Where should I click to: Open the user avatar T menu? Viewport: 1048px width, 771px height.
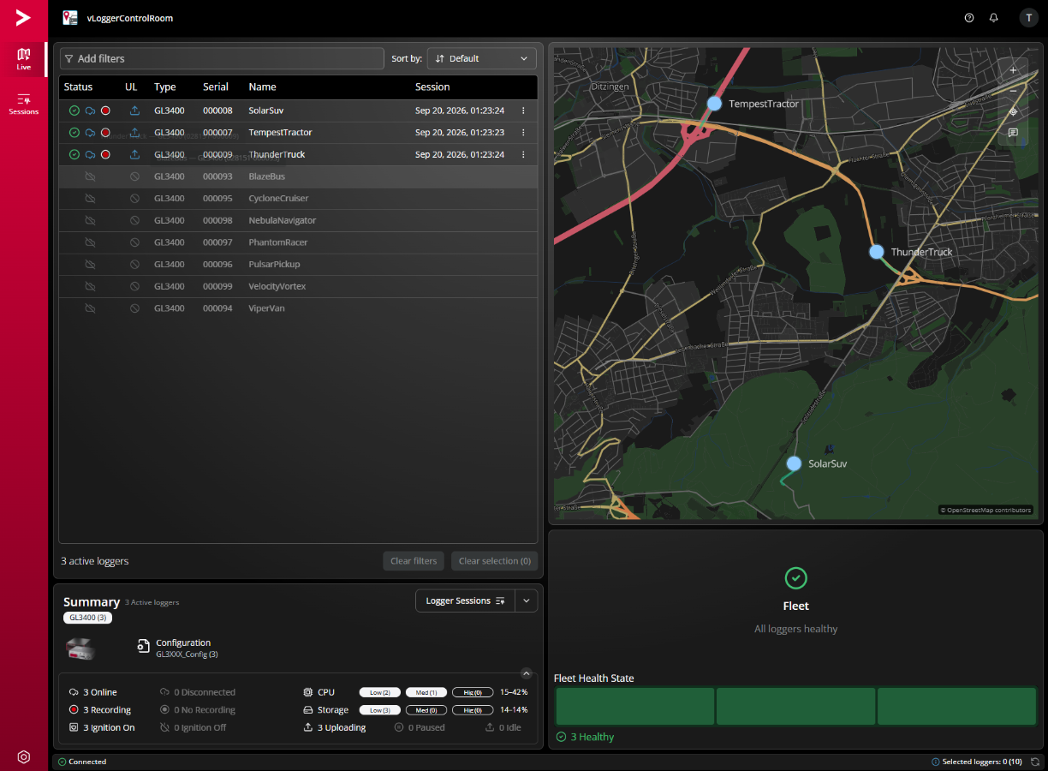tap(1028, 18)
